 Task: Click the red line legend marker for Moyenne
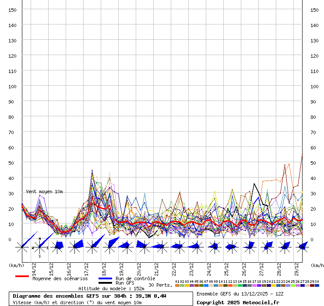(22, 276)
